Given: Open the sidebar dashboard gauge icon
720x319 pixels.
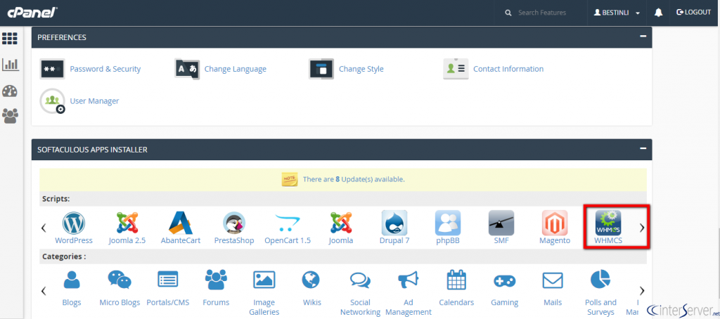Looking at the screenshot, I should click(x=10, y=91).
